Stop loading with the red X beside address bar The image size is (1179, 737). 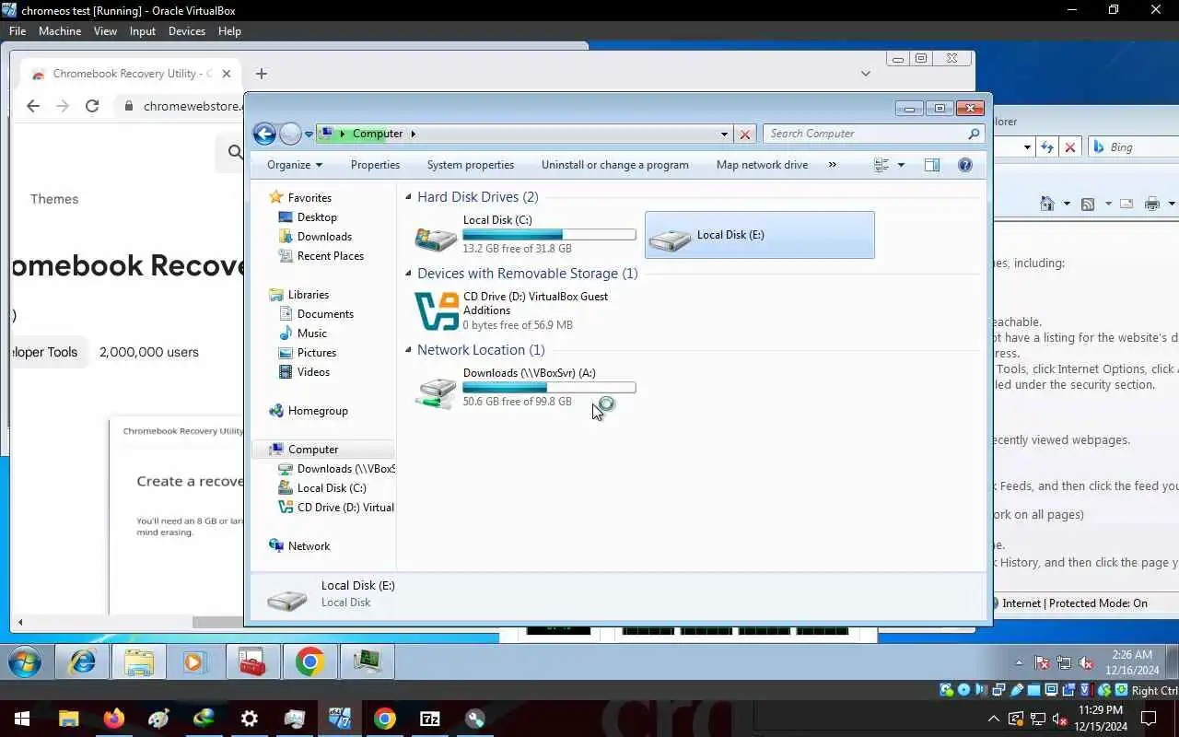pos(745,135)
